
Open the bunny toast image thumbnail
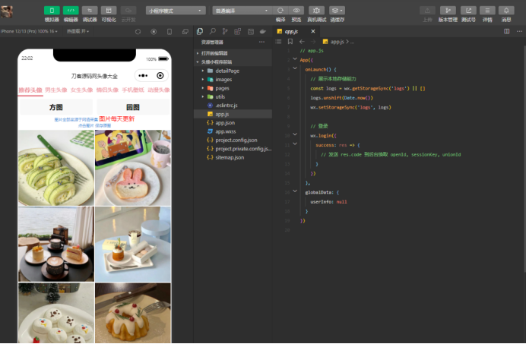(133, 168)
